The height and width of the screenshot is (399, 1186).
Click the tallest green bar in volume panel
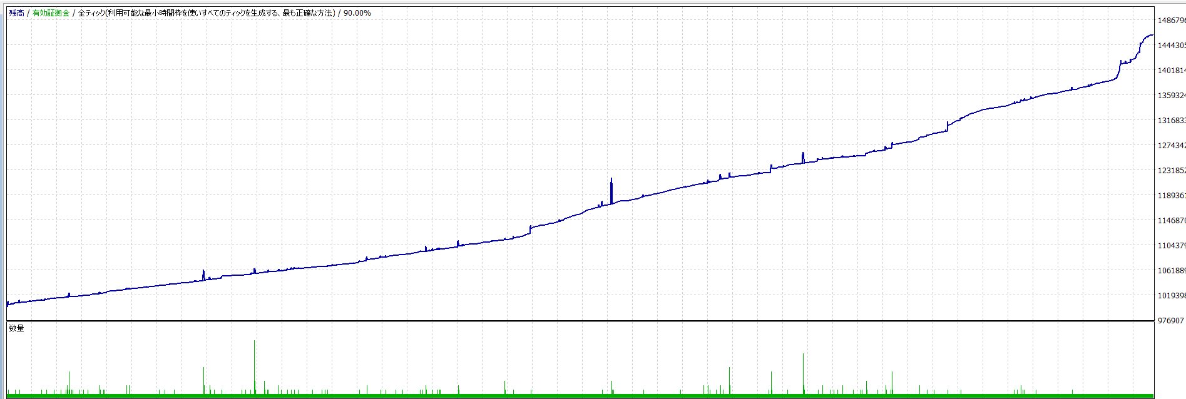pos(254,367)
